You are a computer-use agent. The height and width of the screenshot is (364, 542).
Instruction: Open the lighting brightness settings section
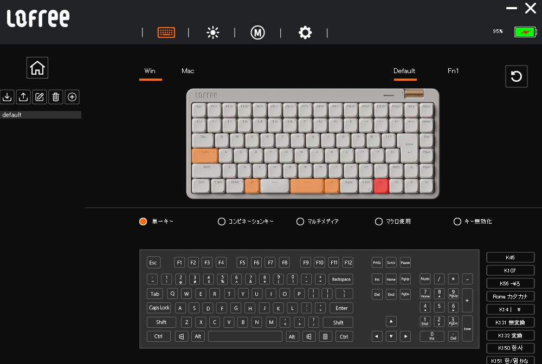click(x=213, y=32)
